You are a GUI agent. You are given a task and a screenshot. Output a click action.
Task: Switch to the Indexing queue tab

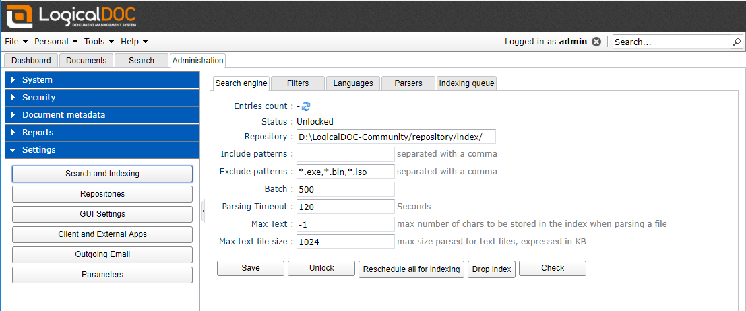pos(466,83)
